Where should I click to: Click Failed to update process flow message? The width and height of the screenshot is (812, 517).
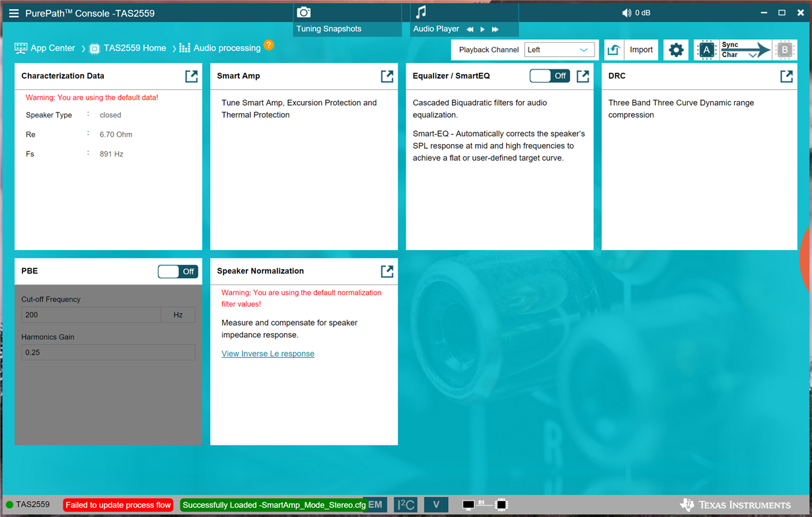coord(118,505)
